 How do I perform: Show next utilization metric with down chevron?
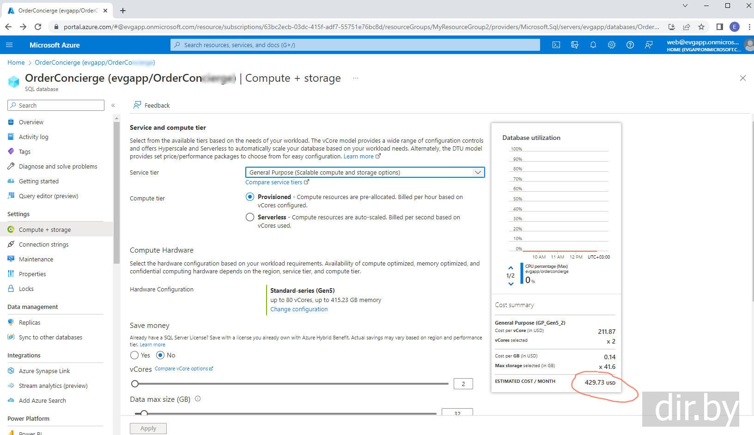click(x=511, y=284)
